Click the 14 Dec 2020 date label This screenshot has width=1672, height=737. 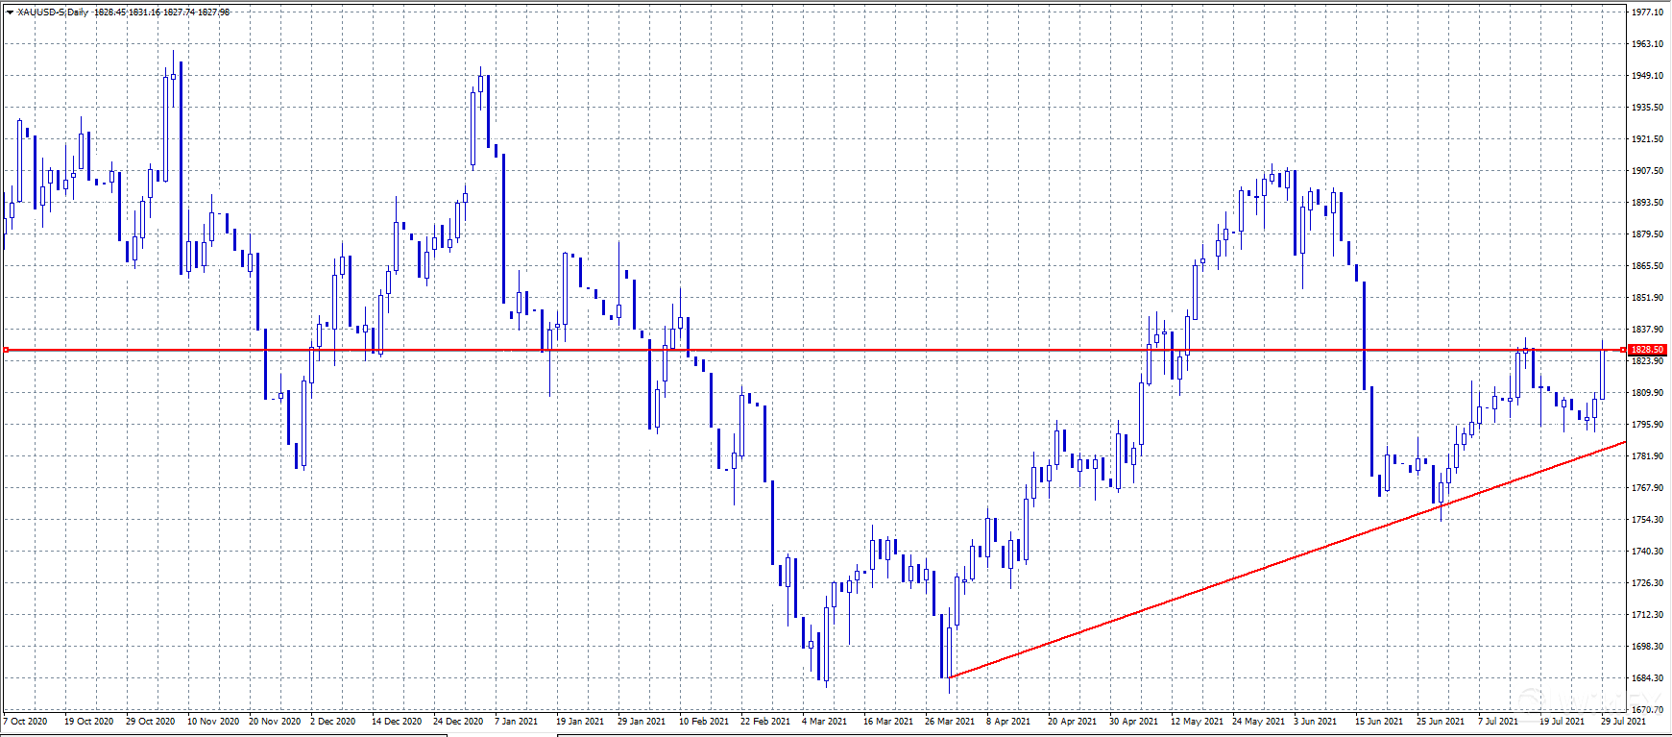click(397, 722)
